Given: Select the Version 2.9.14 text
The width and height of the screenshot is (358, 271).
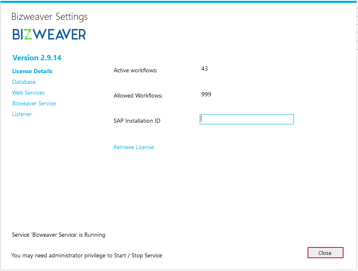Looking at the screenshot, I should (x=37, y=58).
